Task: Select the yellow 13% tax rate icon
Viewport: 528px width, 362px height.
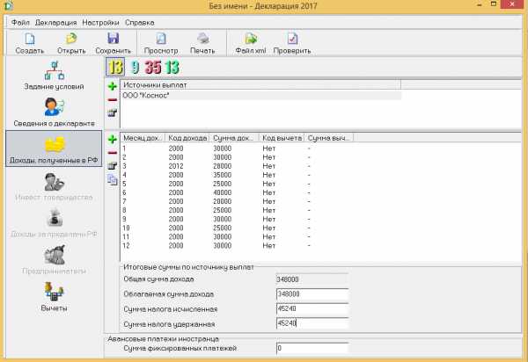Action: [x=115, y=67]
